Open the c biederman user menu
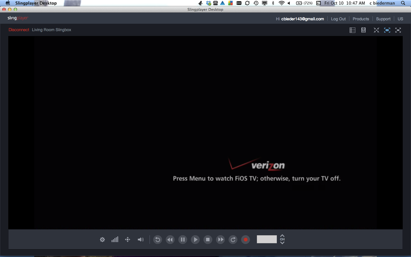The width and height of the screenshot is (411, 257). point(382,3)
